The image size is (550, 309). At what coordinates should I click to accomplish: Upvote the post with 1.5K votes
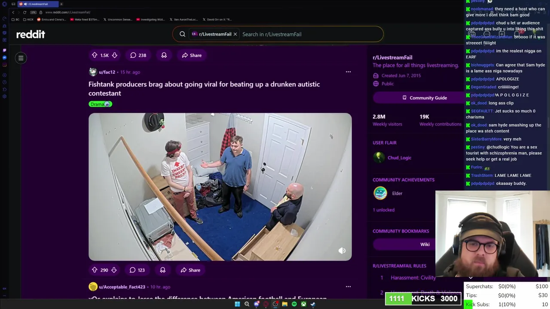(x=95, y=55)
